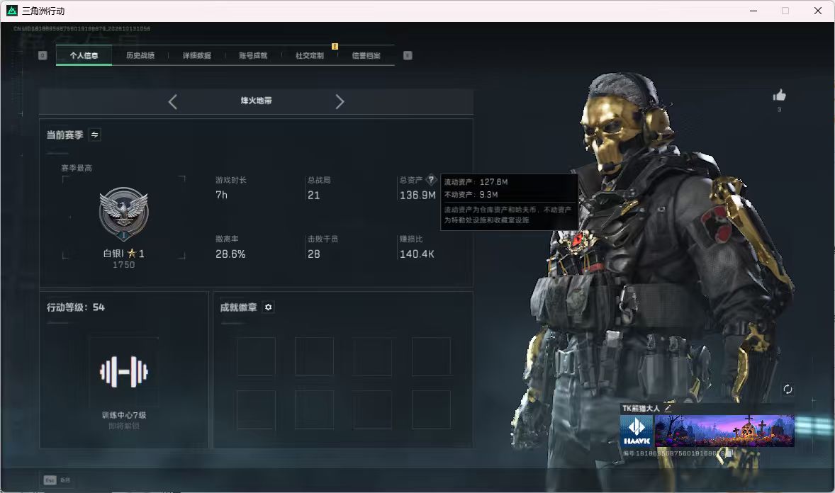Click the Esc 返回 back button

click(x=57, y=480)
